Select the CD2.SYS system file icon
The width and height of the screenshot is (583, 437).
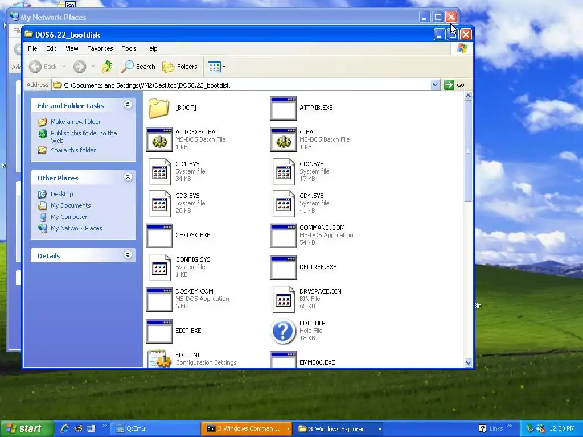pos(284,172)
